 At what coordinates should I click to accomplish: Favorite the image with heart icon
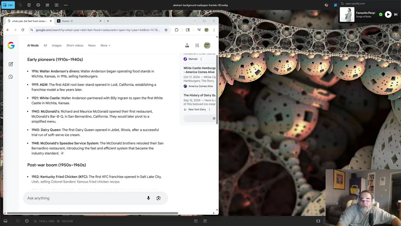tap(18, 221)
